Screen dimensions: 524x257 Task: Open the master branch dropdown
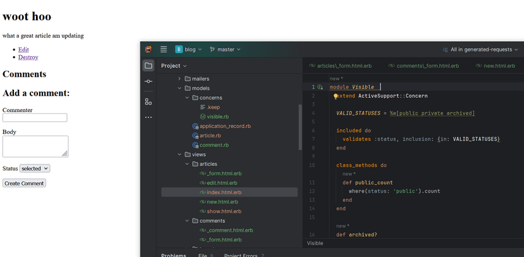point(225,49)
